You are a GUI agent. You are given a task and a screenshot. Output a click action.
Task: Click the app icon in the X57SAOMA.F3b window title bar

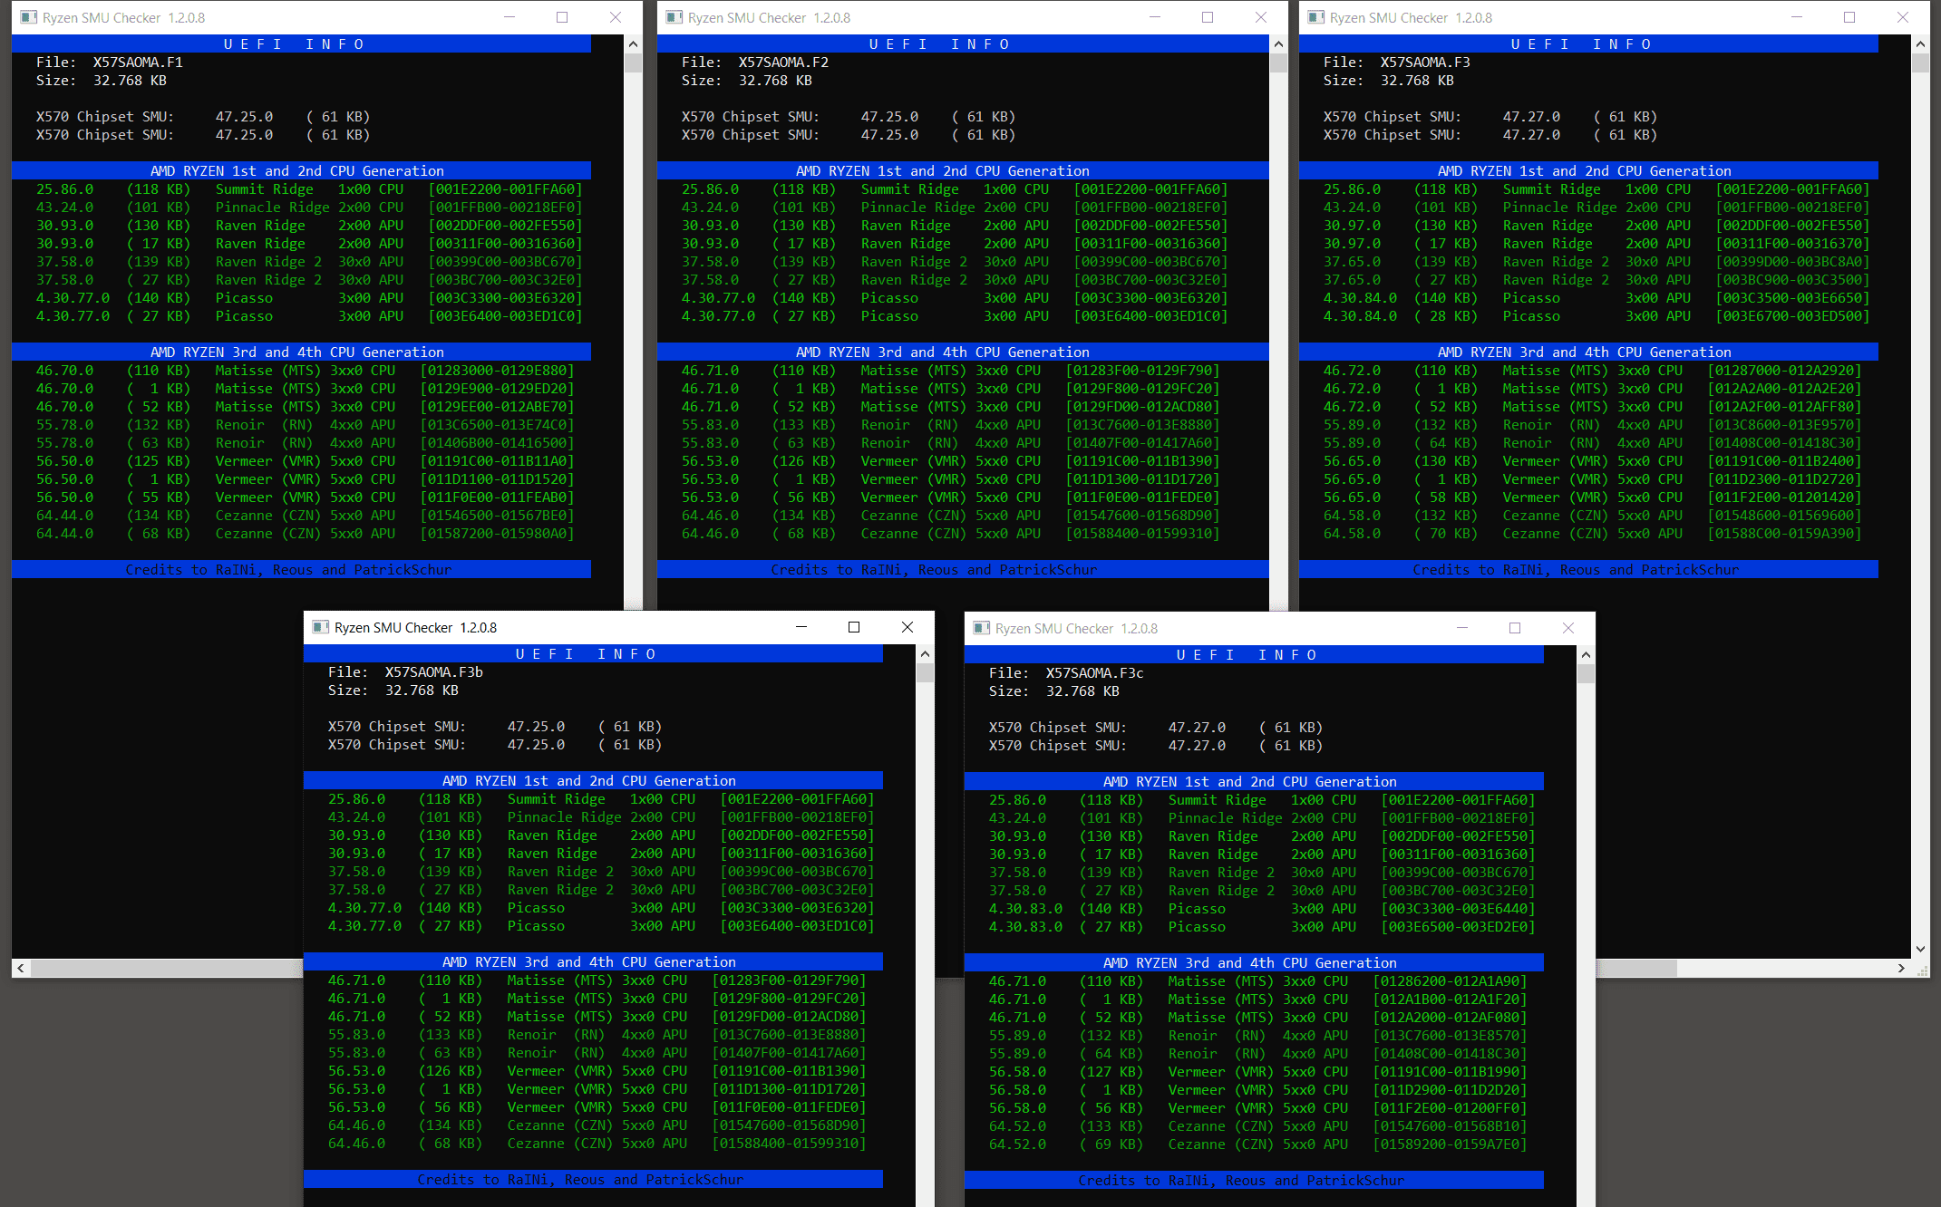[x=320, y=627]
